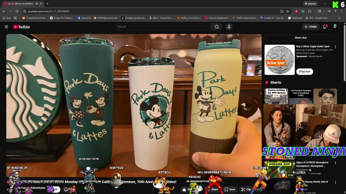
Task: Open Buy a Silver Eagle Under Spot ad title
Action: click(x=313, y=46)
